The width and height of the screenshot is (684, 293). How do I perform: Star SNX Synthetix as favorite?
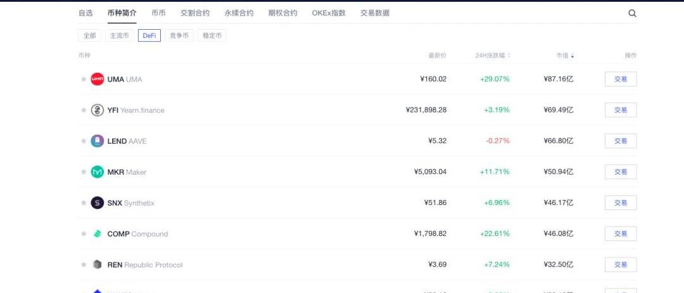84,203
